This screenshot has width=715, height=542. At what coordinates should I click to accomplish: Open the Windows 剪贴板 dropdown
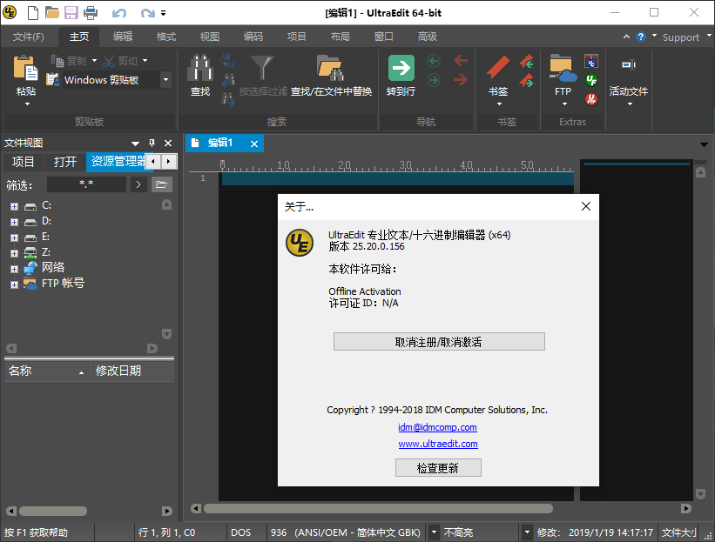tap(166, 80)
